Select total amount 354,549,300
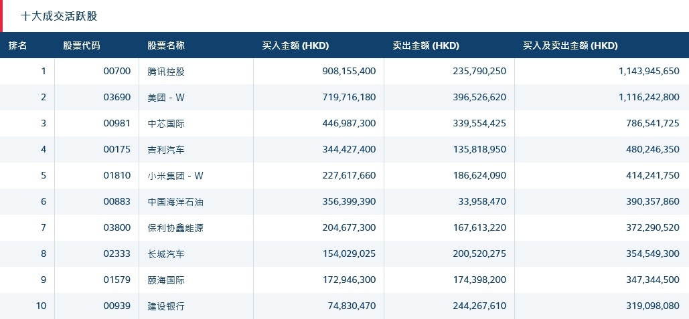 (x=653, y=254)
